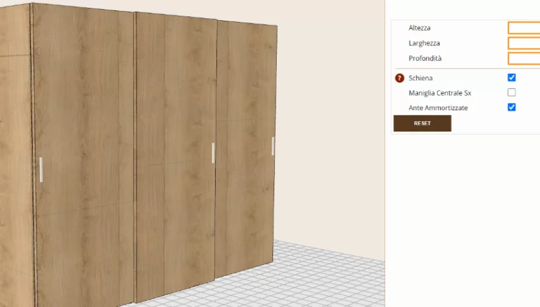Image resolution: width=540 pixels, height=307 pixels.
Task: Click the white handle on middle door
Action: point(213,153)
